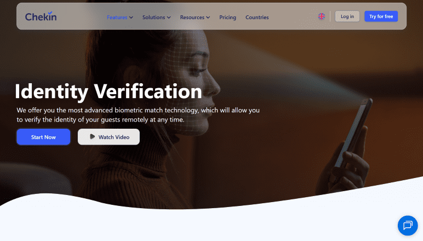Expand the Resources dropdown chevron
Screen dimensions: 423x241
tap(208, 18)
